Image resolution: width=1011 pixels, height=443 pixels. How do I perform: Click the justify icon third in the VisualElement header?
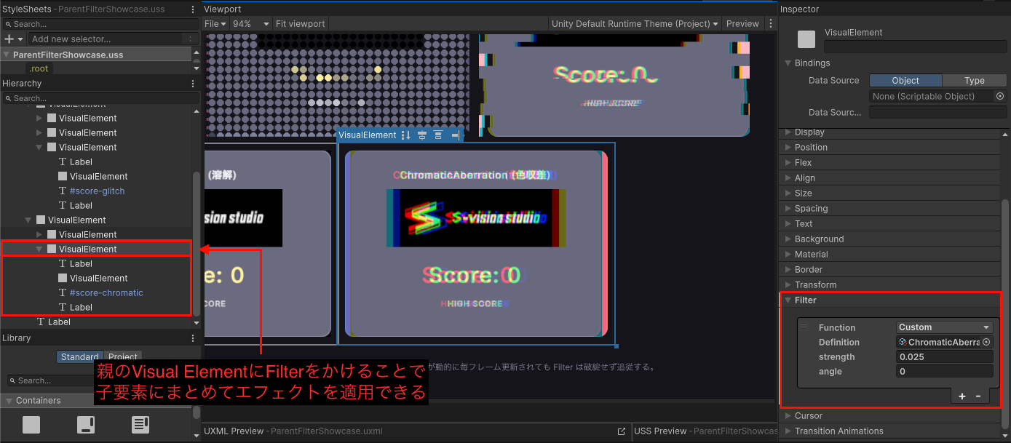click(x=438, y=135)
